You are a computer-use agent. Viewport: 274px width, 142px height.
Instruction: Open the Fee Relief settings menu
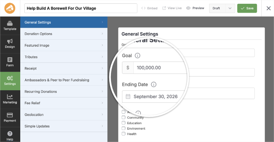64,103
